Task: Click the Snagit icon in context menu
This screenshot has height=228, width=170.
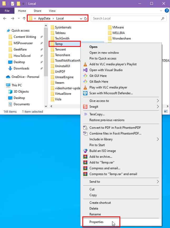Action: 85,107
